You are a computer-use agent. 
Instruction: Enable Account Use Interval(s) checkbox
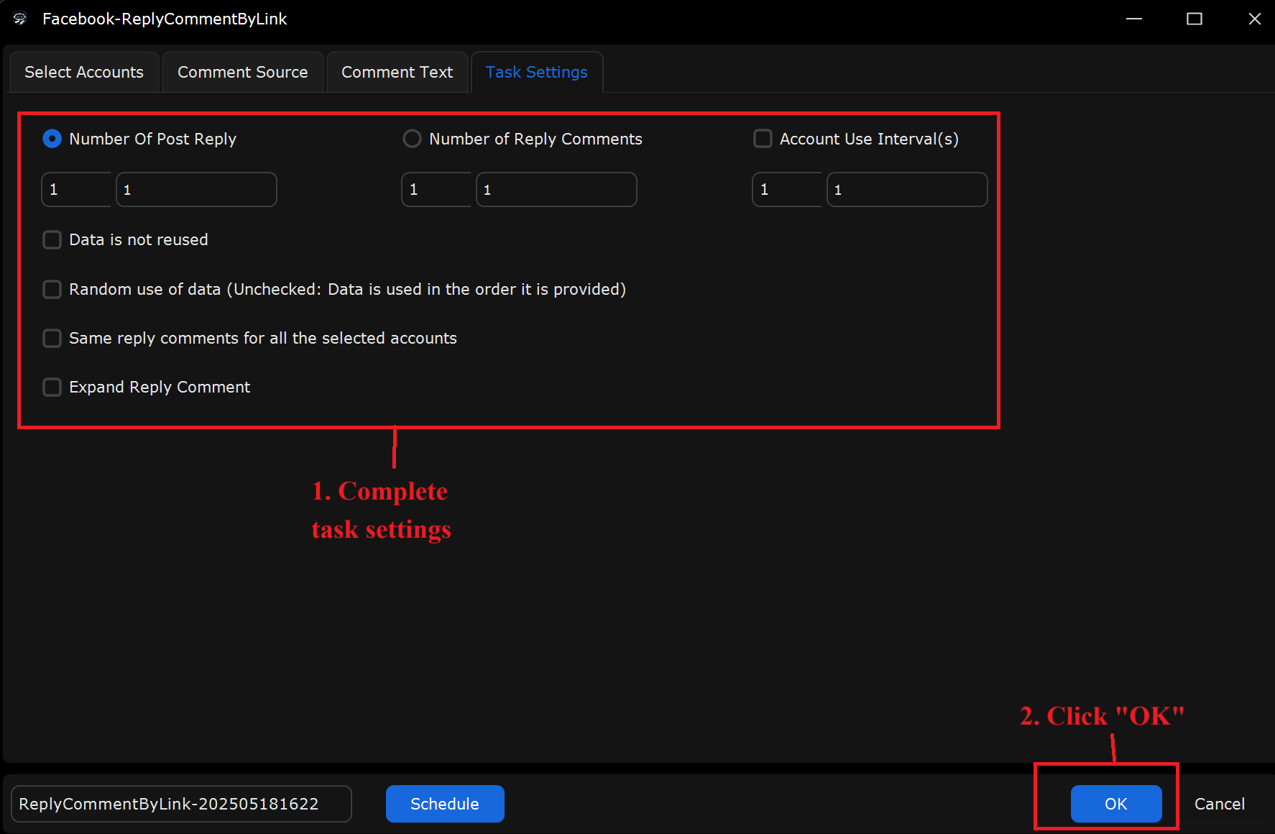pyautogui.click(x=763, y=138)
